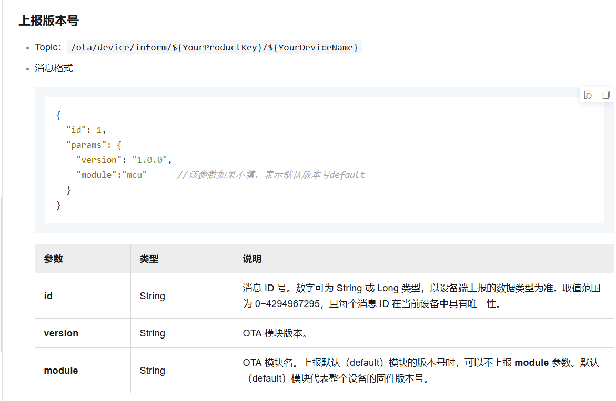Click the grey code comment about default
This screenshot has height=401, width=616.
[x=271, y=175]
